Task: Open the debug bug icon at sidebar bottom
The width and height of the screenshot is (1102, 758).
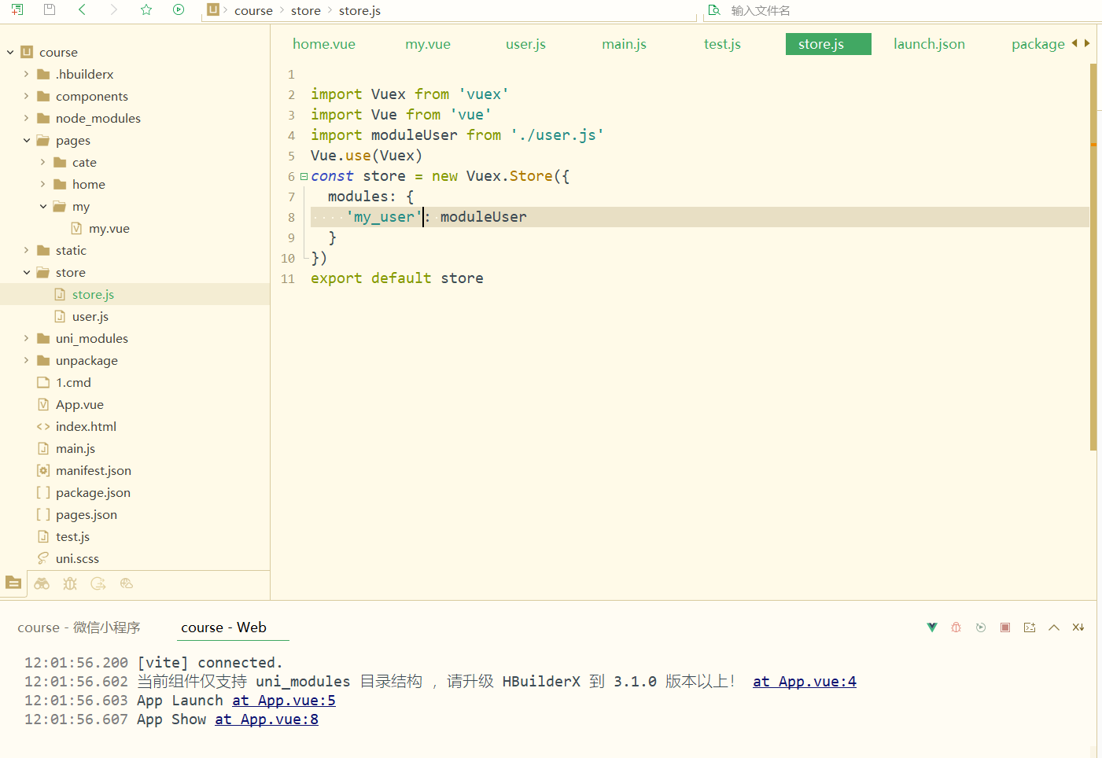Action: click(x=70, y=583)
